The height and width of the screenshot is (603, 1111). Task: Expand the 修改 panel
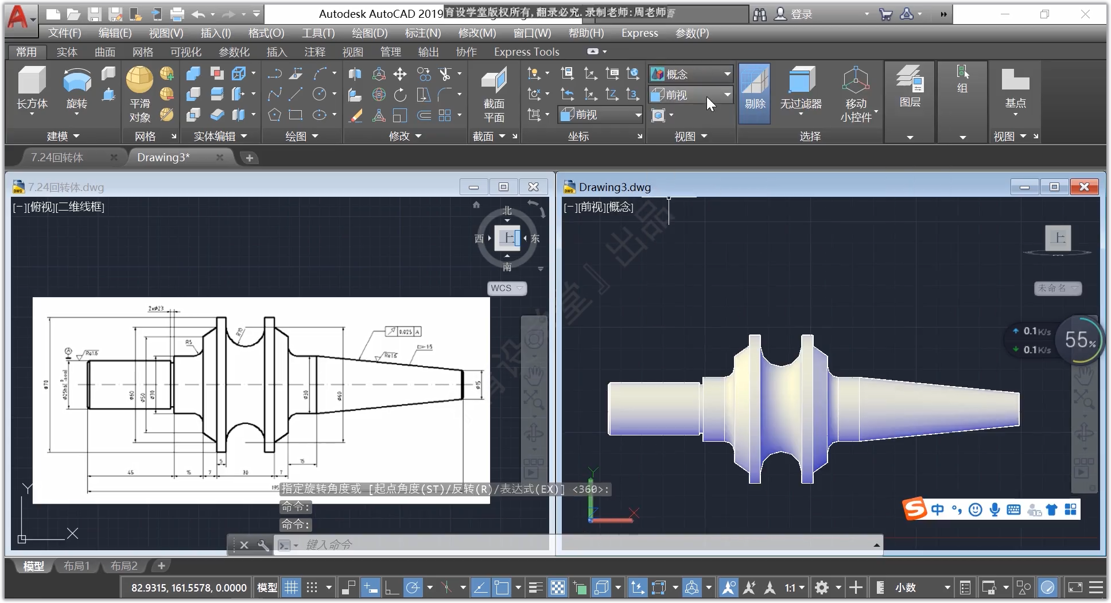(x=405, y=137)
